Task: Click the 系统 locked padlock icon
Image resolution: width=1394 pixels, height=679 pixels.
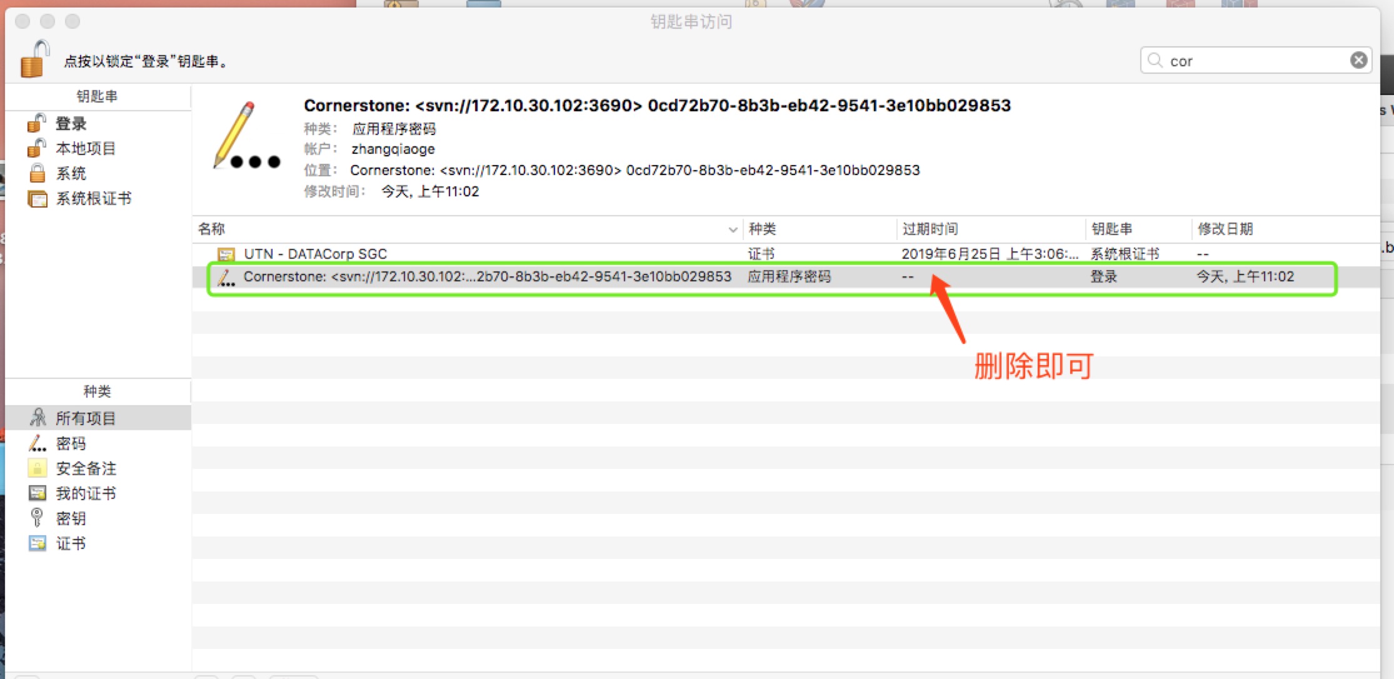Action: click(38, 173)
